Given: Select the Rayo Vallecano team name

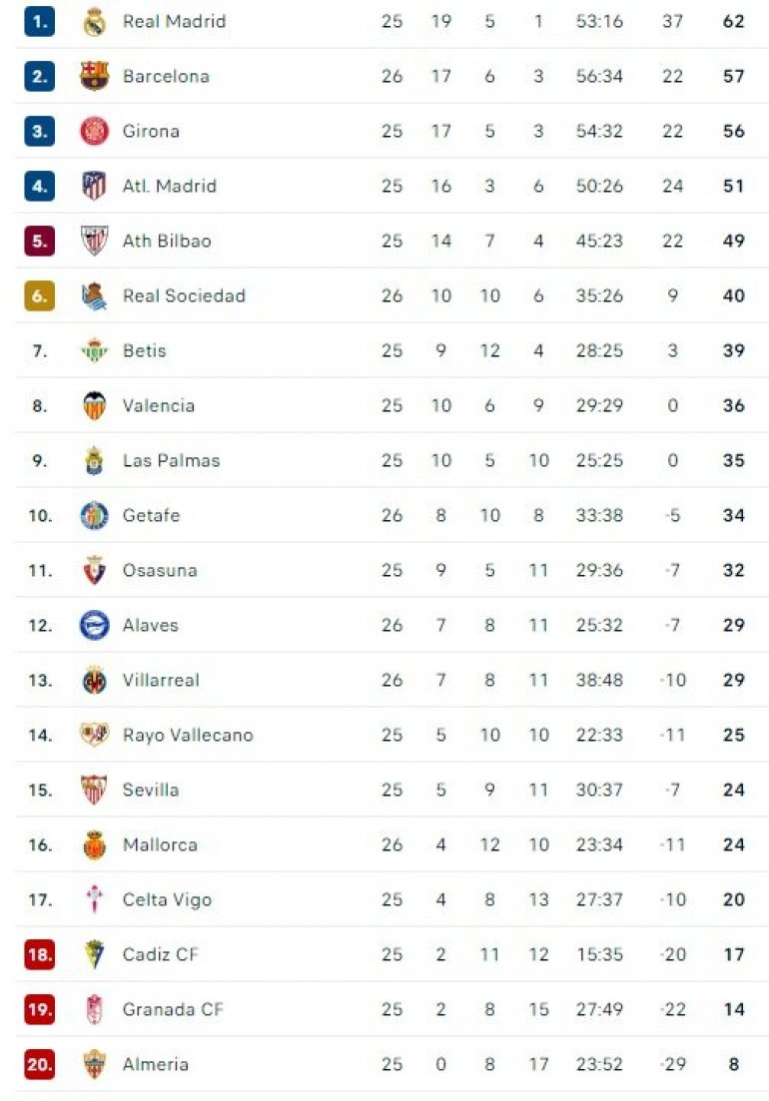Looking at the screenshot, I should [188, 735].
